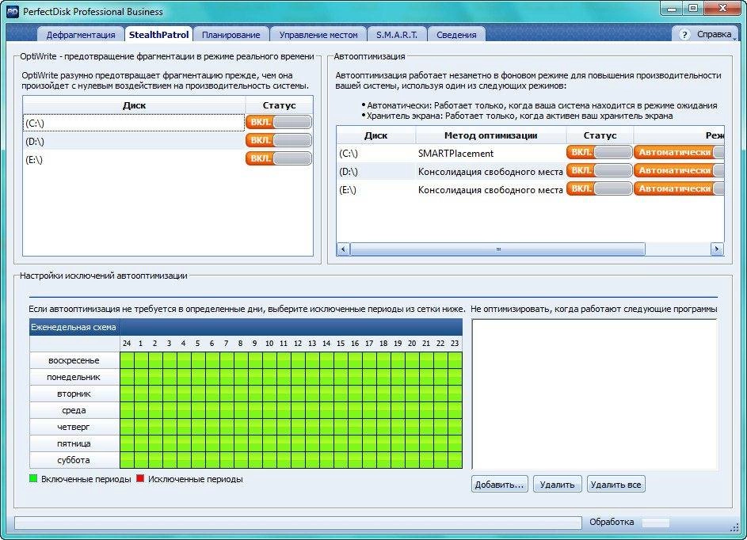Toggle OptiWrite status switch for disk E:\
747x540 pixels.
(x=279, y=158)
